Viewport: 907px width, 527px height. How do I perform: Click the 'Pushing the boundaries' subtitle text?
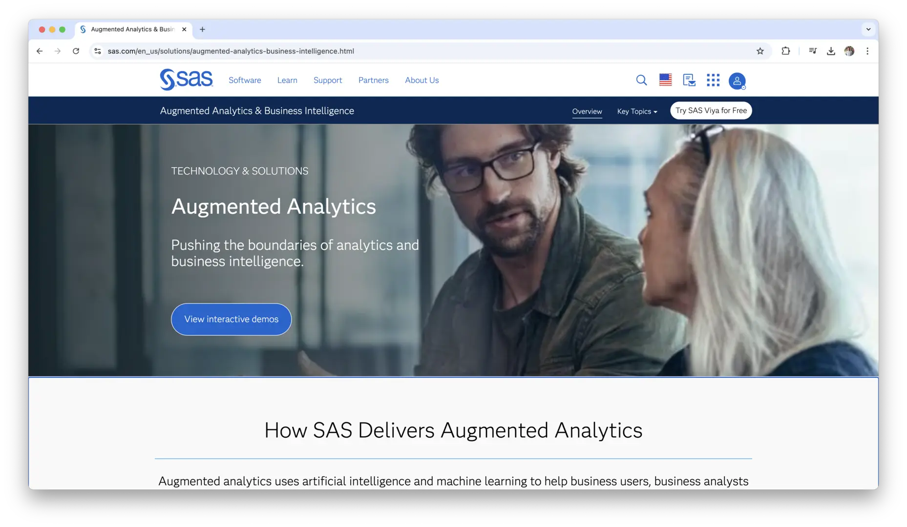[x=295, y=253]
